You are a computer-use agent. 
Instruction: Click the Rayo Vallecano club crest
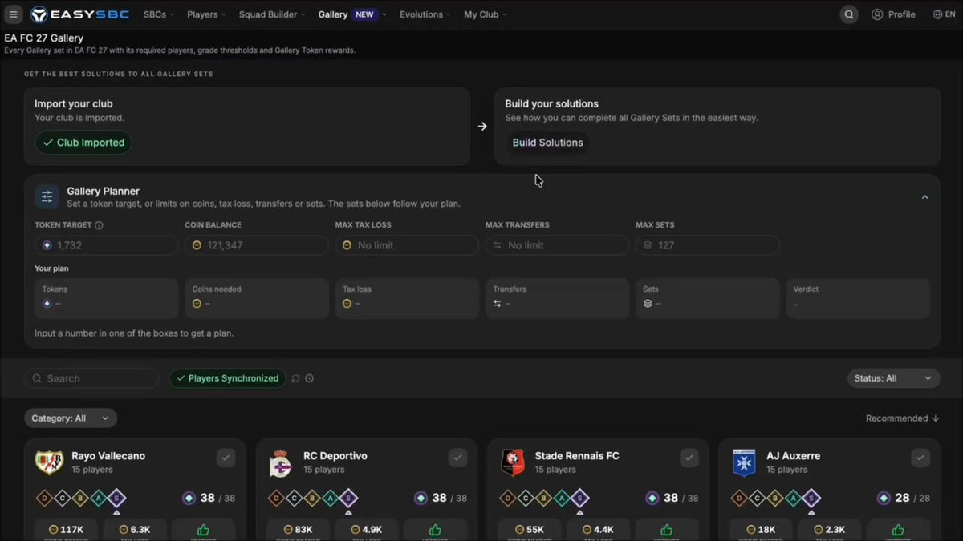tap(49, 462)
